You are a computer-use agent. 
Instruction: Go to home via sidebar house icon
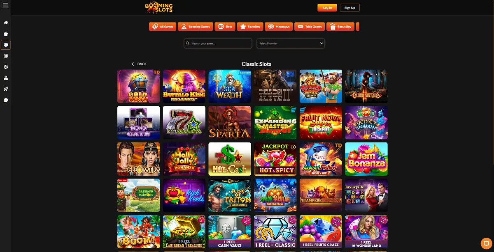pyautogui.click(x=6, y=23)
